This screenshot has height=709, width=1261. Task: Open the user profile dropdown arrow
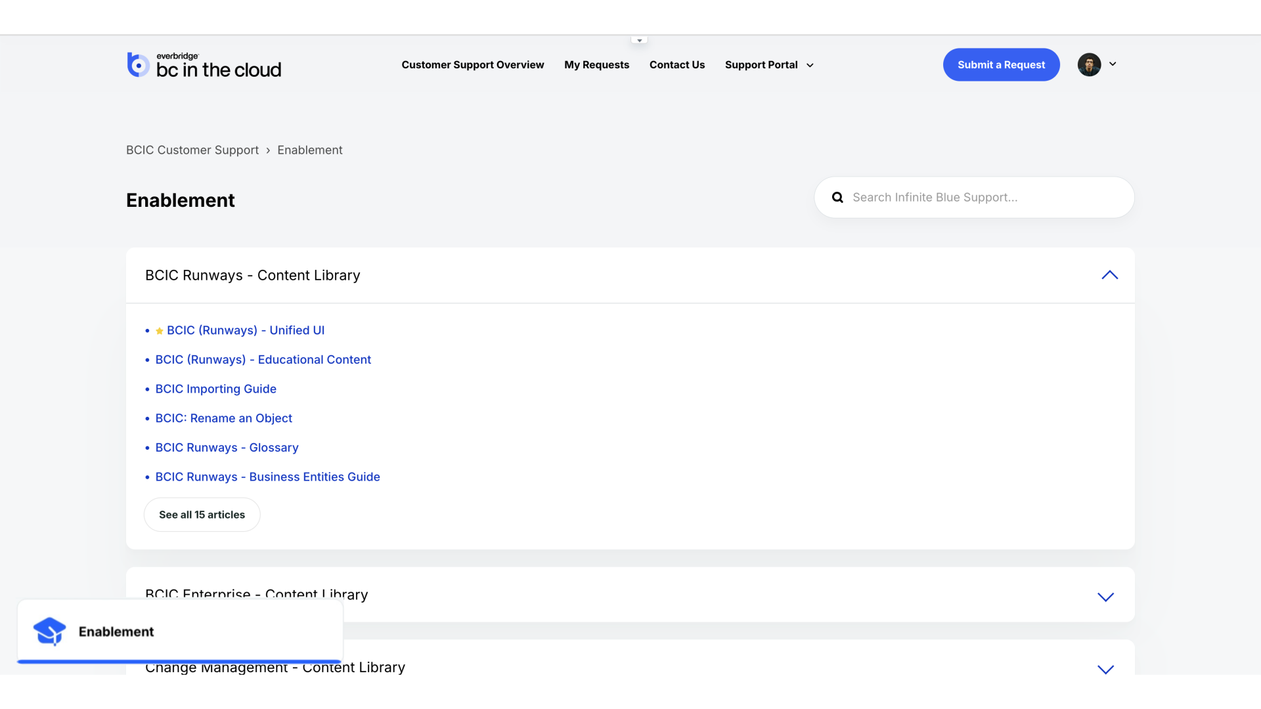(1113, 64)
